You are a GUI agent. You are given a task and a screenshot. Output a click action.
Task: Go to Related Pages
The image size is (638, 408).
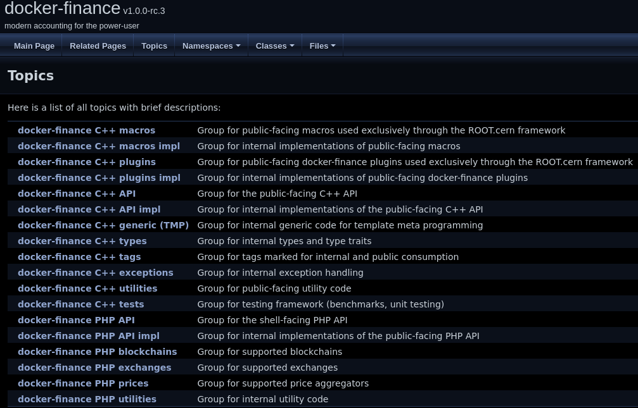click(98, 46)
